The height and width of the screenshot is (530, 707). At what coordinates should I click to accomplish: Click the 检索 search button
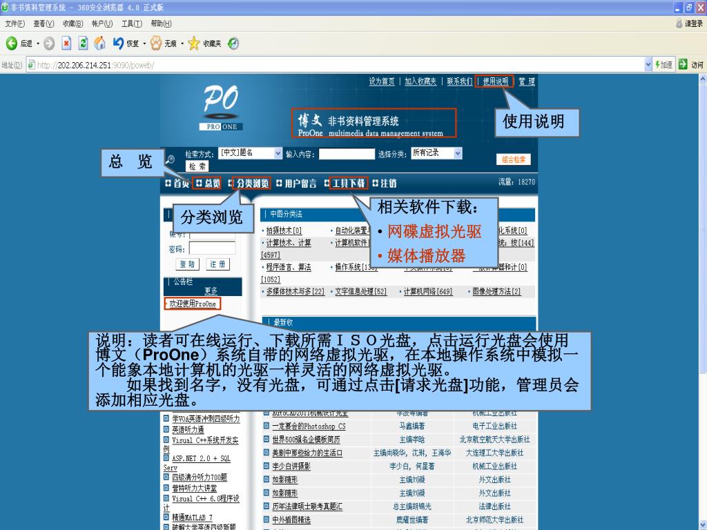click(x=197, y=166)
